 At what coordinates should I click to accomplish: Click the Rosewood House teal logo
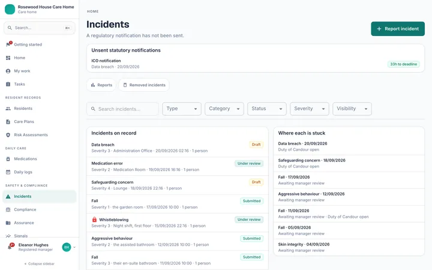tap(10, 9)
